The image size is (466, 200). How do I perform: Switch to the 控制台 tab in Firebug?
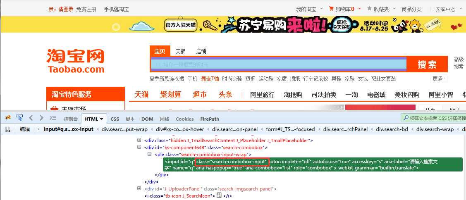point(71,119)
